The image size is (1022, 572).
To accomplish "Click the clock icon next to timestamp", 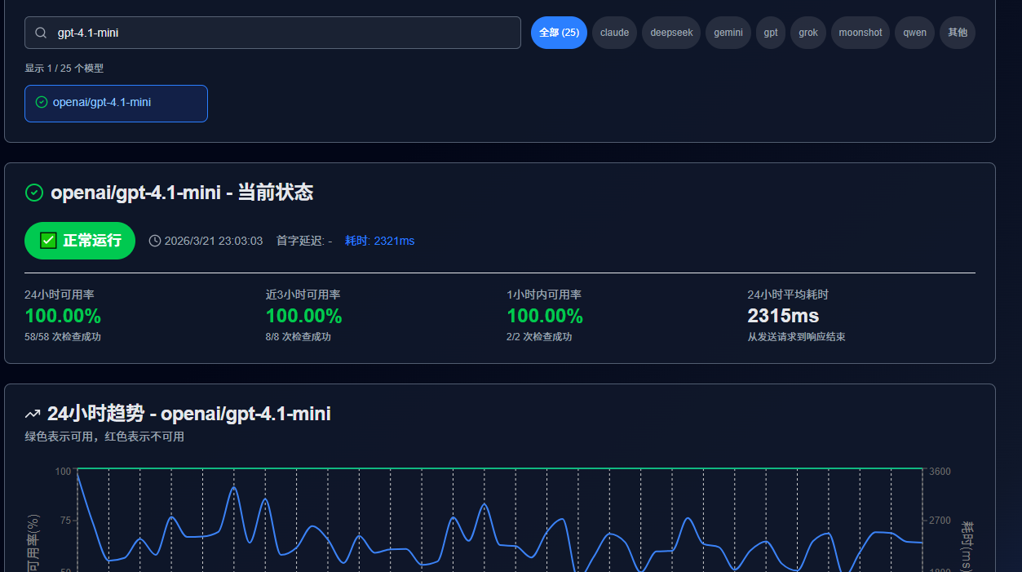I will (155, 241).
